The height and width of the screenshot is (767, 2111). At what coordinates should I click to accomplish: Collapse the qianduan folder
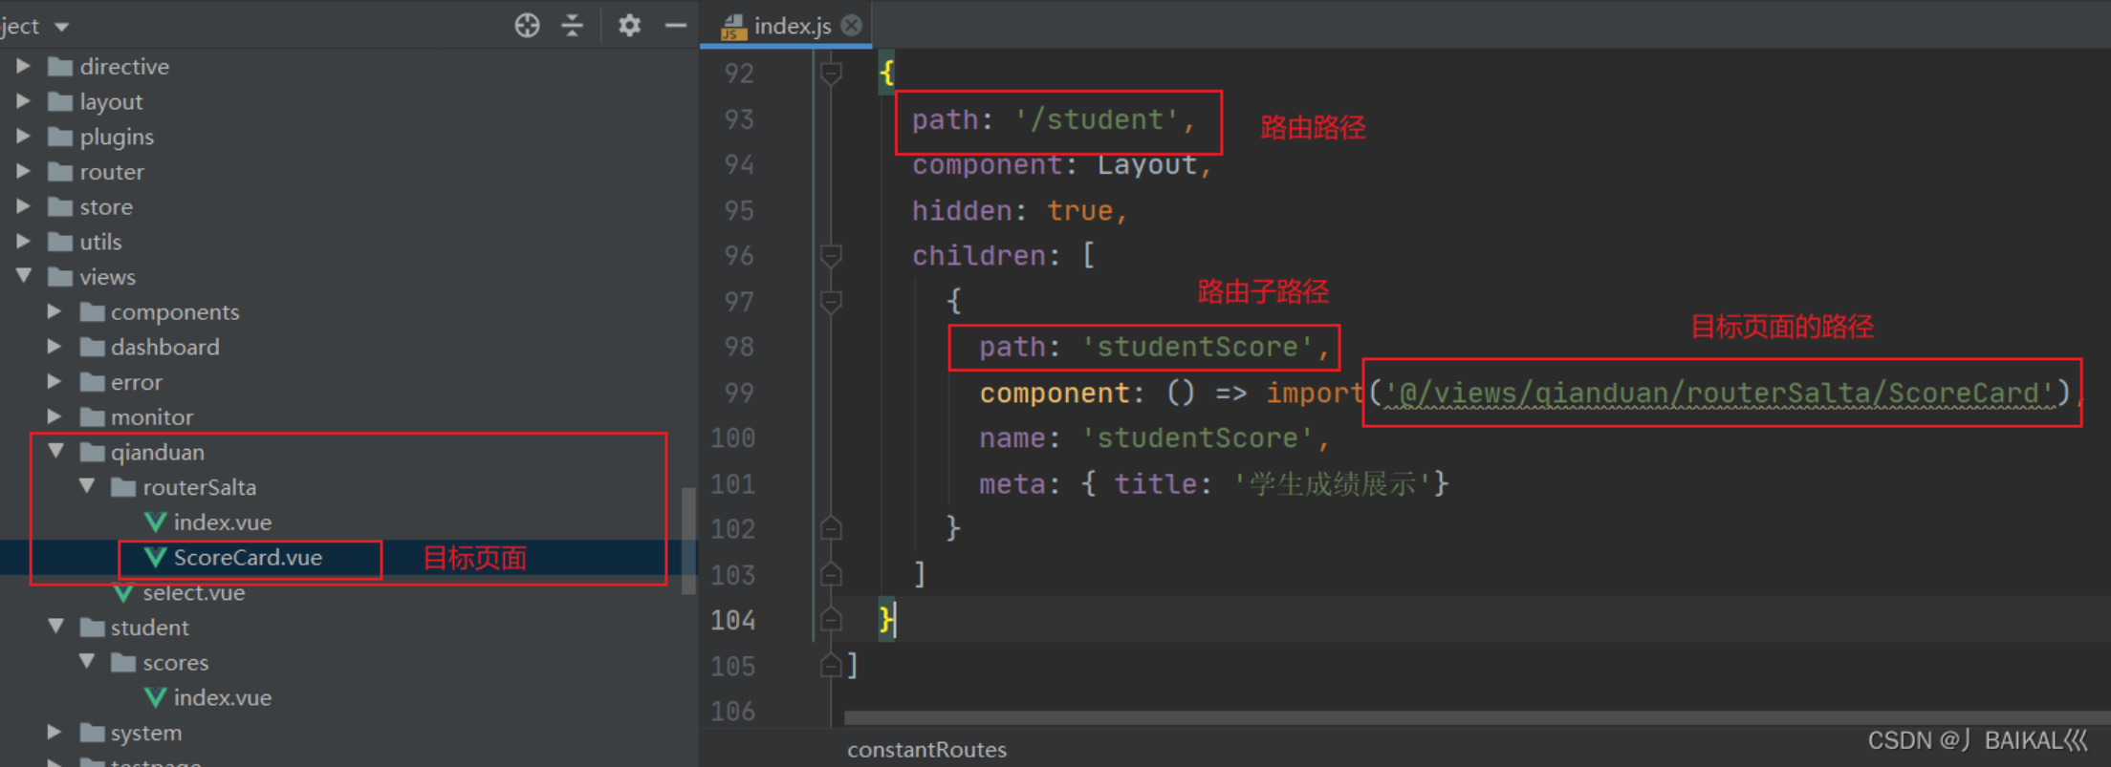coord(55,452)
